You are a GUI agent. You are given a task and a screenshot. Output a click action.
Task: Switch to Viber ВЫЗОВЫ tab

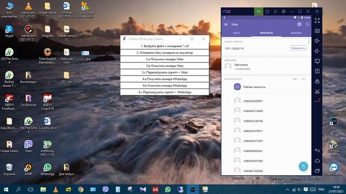(296, 33)
